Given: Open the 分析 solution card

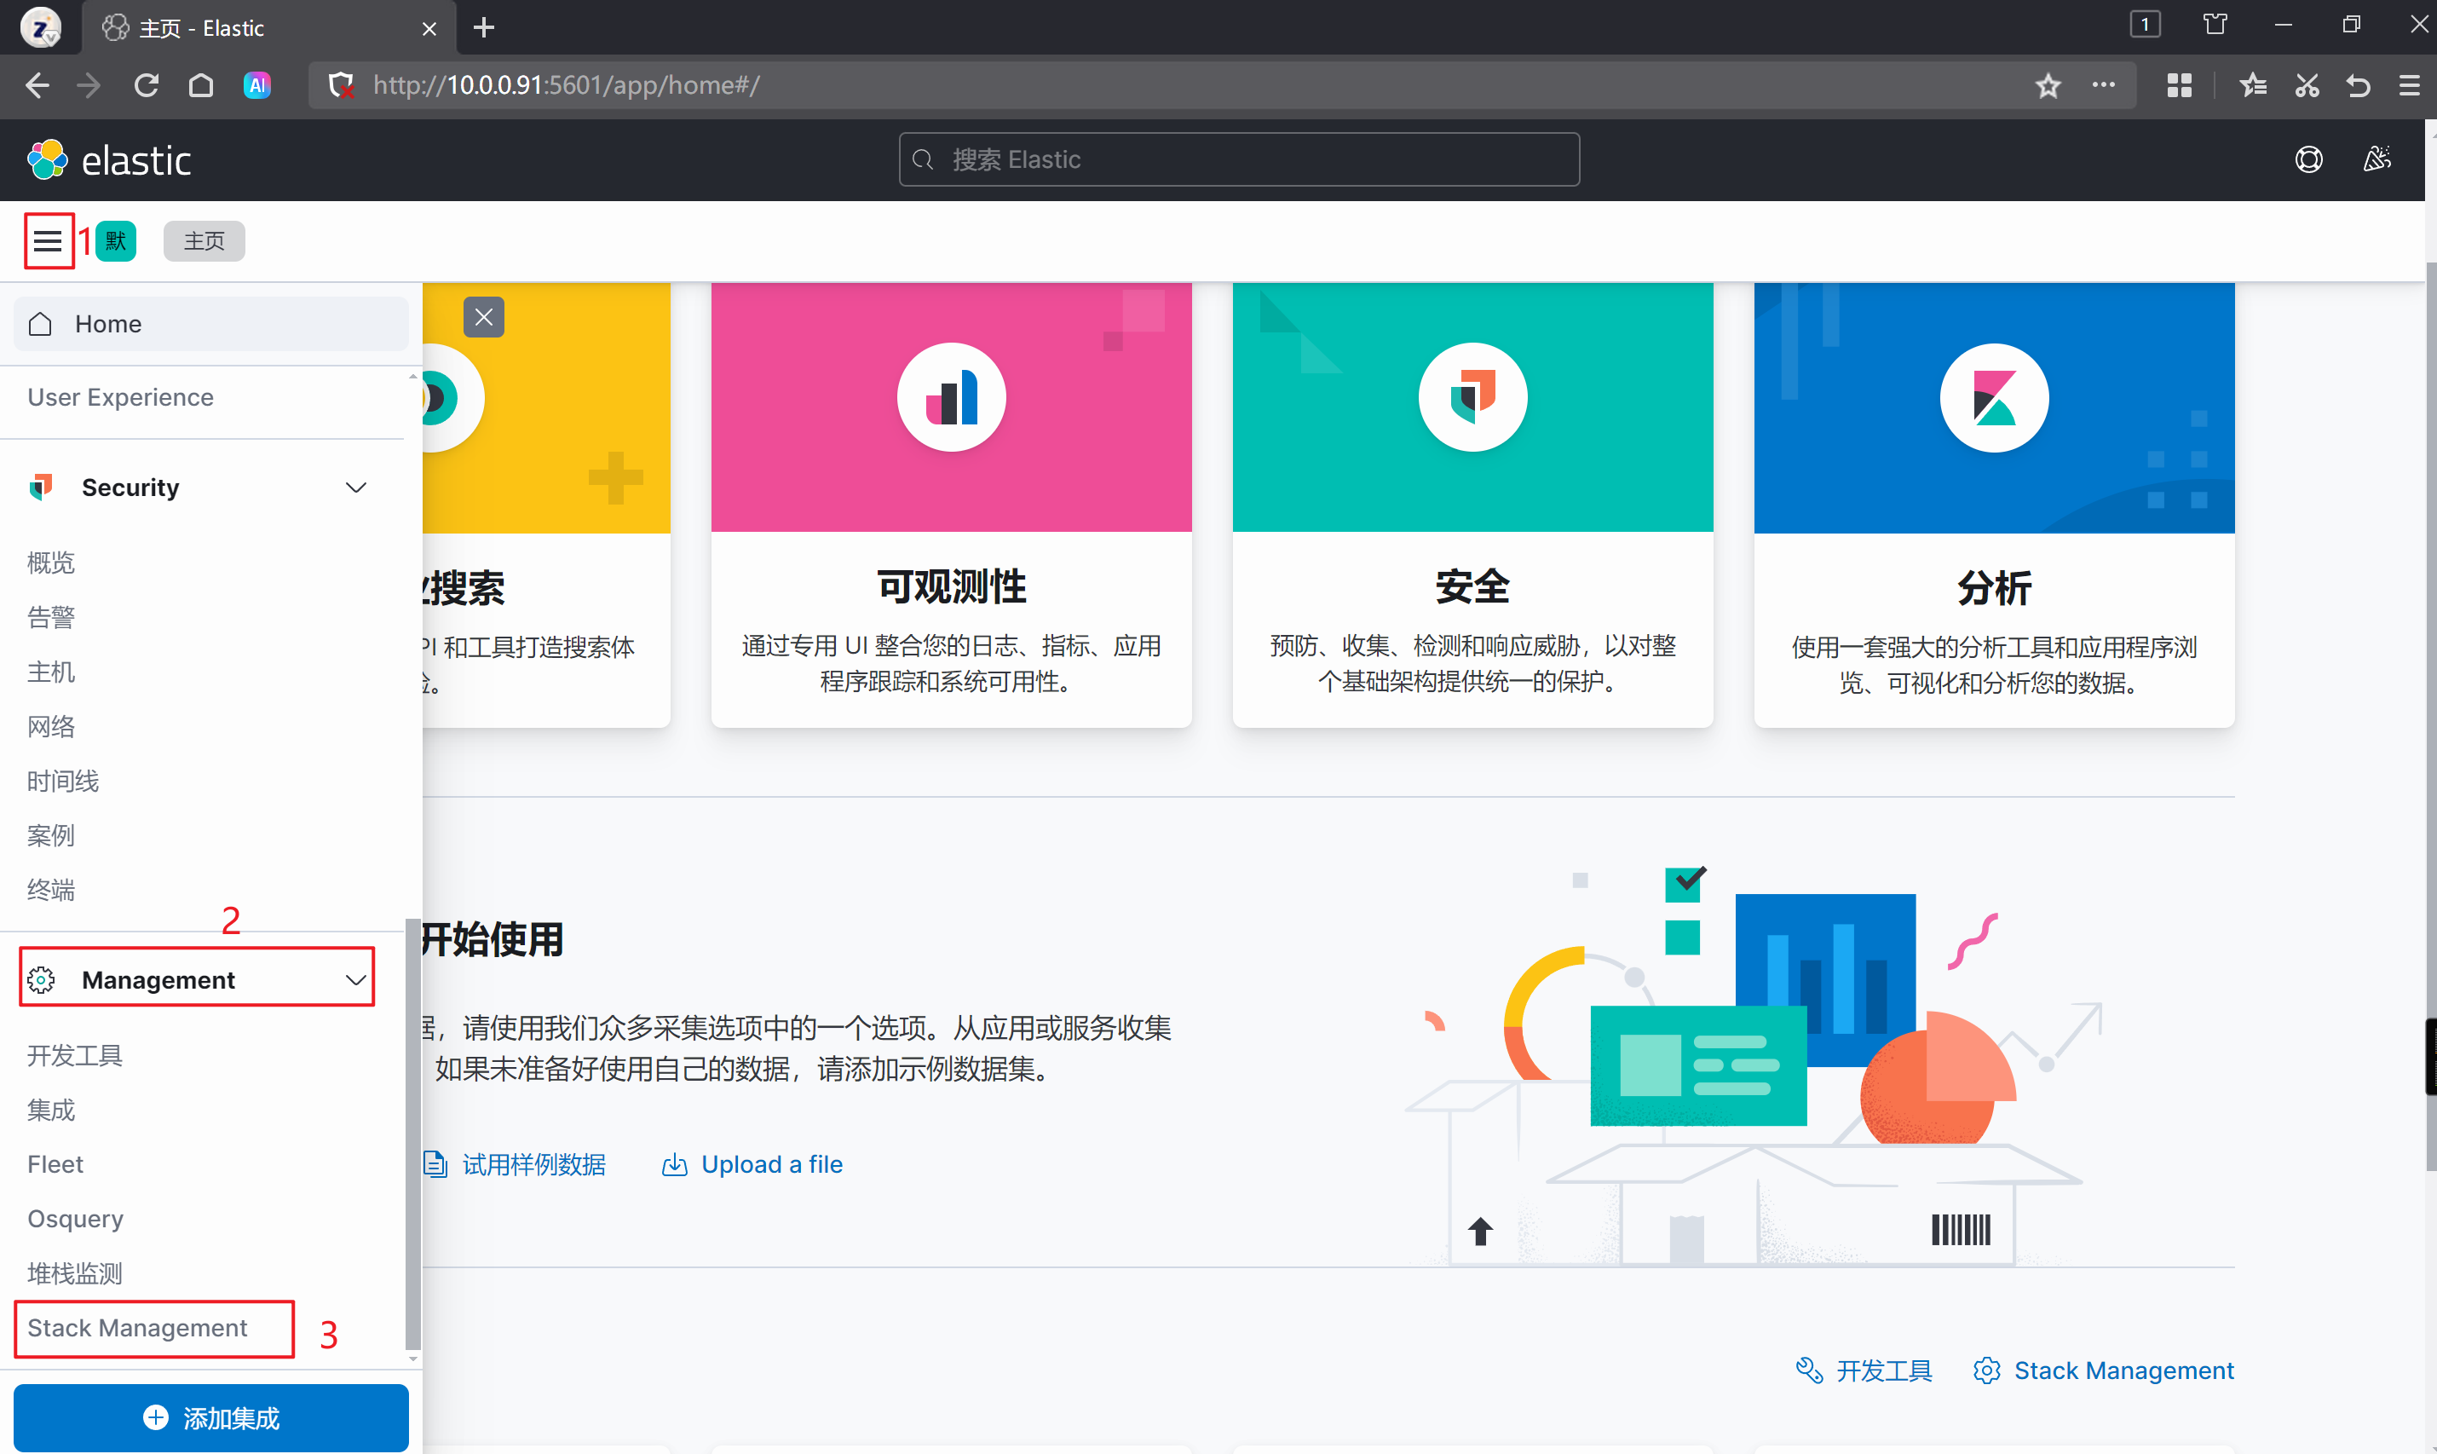Looking at the screenshot, I should (1994, 505).
